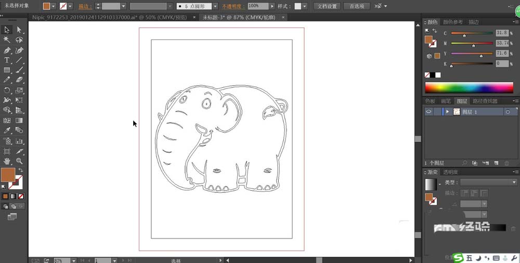The width and height of the screenshot is (520, 263).
Task: Select the Pencil tool
Action: click(7, 80)
